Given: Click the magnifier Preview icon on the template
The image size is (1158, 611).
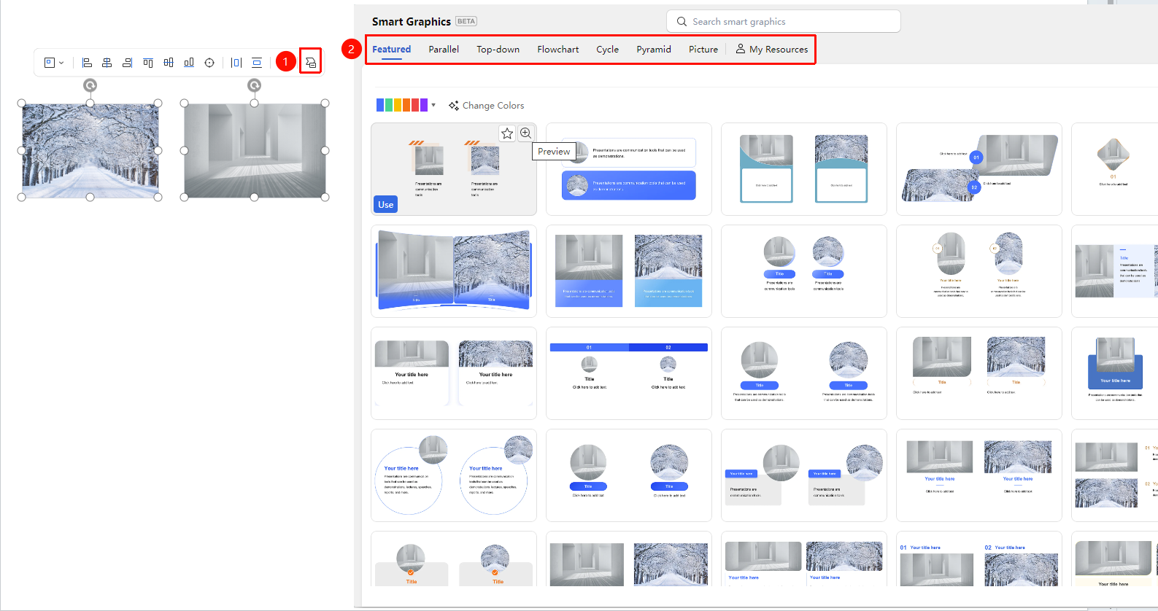Looking at the screenshot, I should click(x=525, y=133).
